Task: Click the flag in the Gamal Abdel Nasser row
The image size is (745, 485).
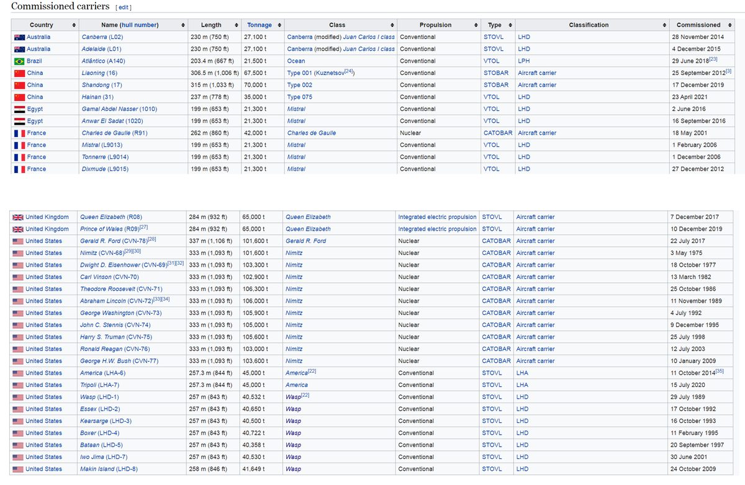Action: 19,109
